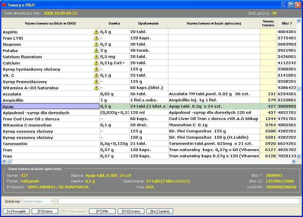303x217 pixels.
Task: Click numer towaru 5920 cell
Action: click(x=268, y=143)
